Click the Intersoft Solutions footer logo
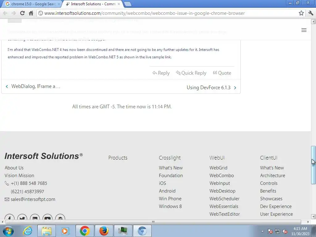This screenshot has height=237, width=316. [x=44, y=156]
